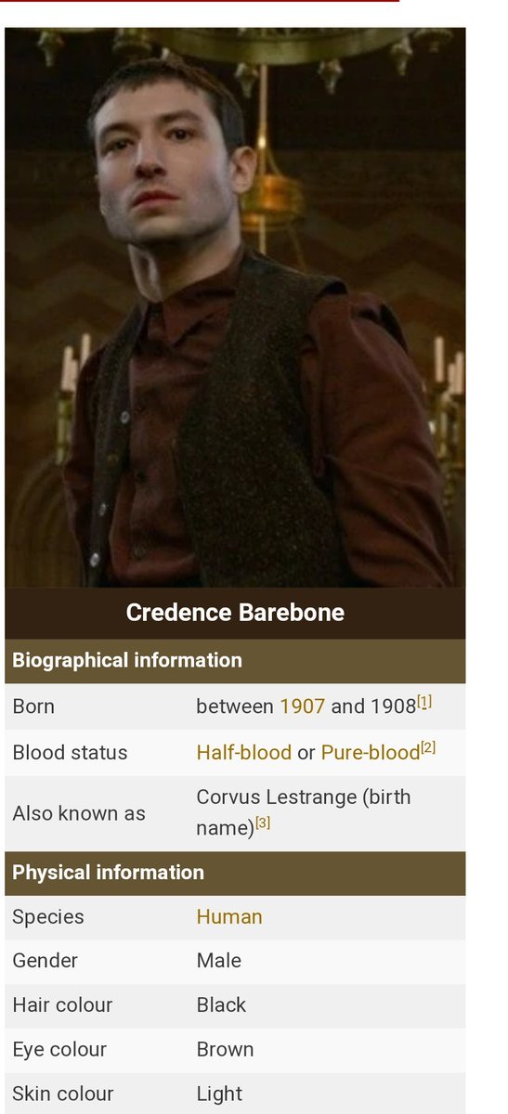Follow the Half-blood link
Screen dimensions: 508x1114
[x=244, y=753]
